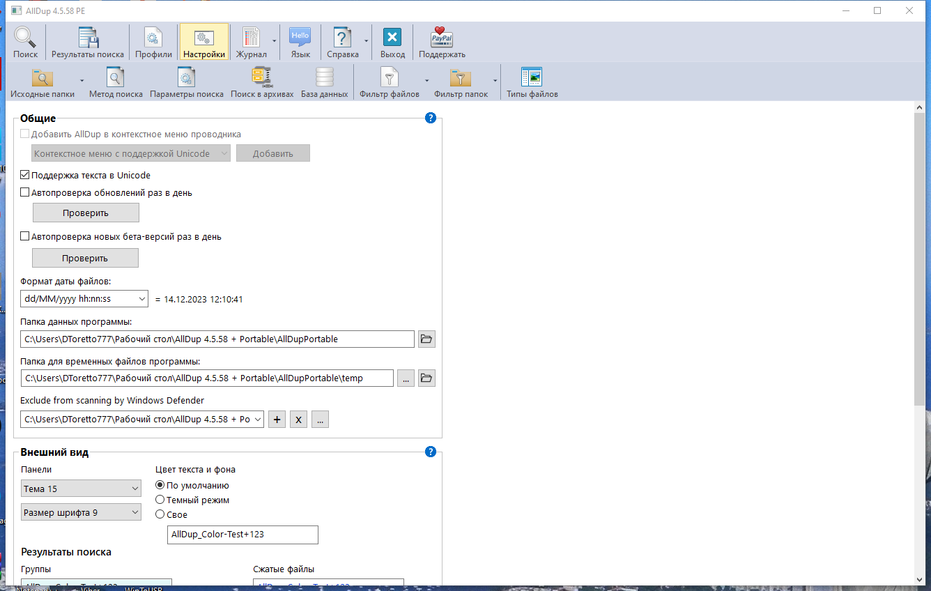This screenshot has height=591, width=931.
Task: Browse for temp folder with ... button
Action: click(x=405, y=378)
